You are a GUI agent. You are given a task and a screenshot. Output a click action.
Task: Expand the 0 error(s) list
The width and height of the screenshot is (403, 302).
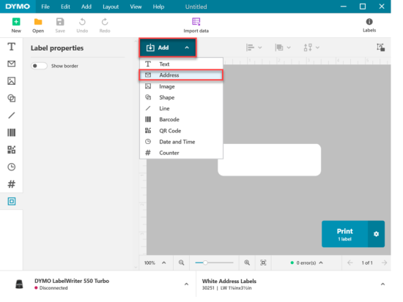(x=306, y=263)
